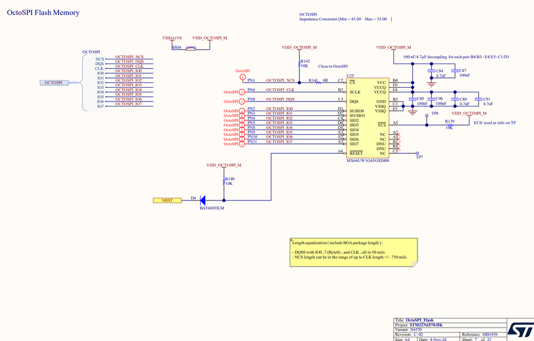Select solder bridge SB36 symbol
The image size is (534, 341).
pyautogui.click(x=191, y=49)
